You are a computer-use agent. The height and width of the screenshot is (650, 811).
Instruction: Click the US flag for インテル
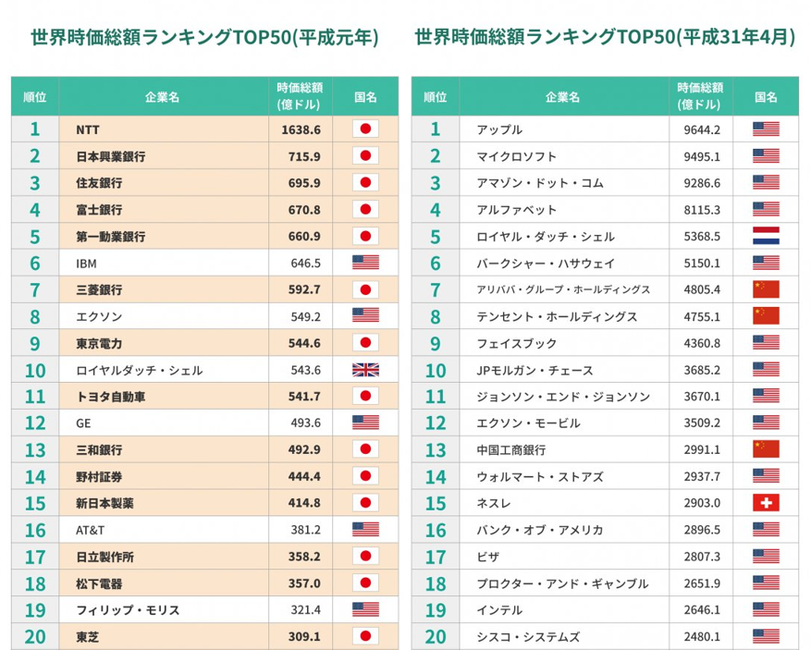(x=766, y=609)
